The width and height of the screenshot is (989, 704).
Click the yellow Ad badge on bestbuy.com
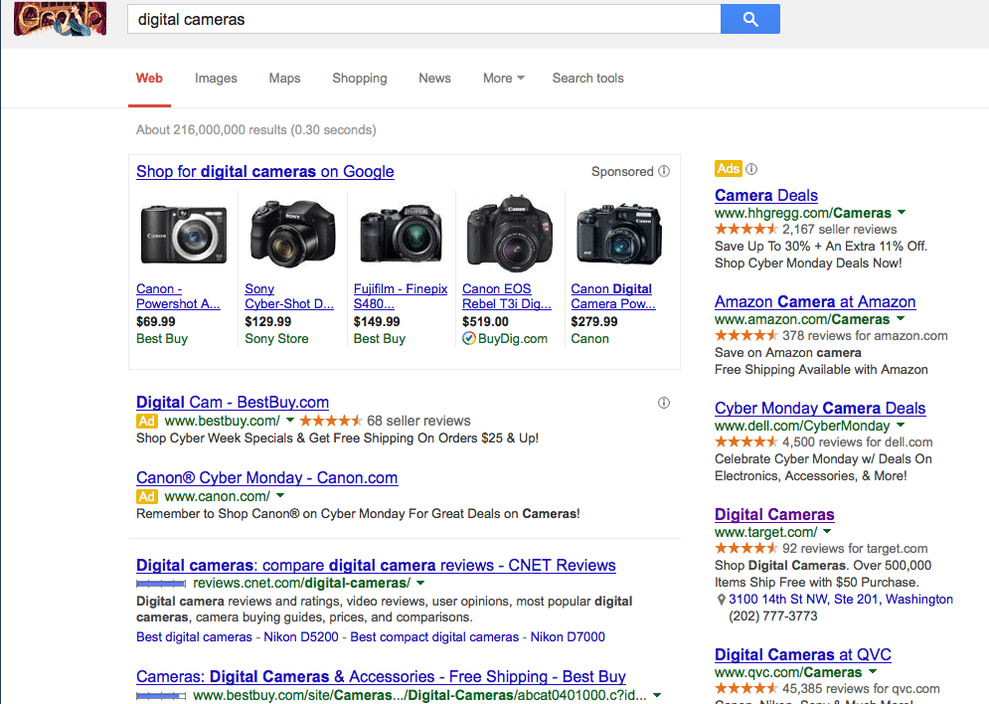[x=147, y=421]
